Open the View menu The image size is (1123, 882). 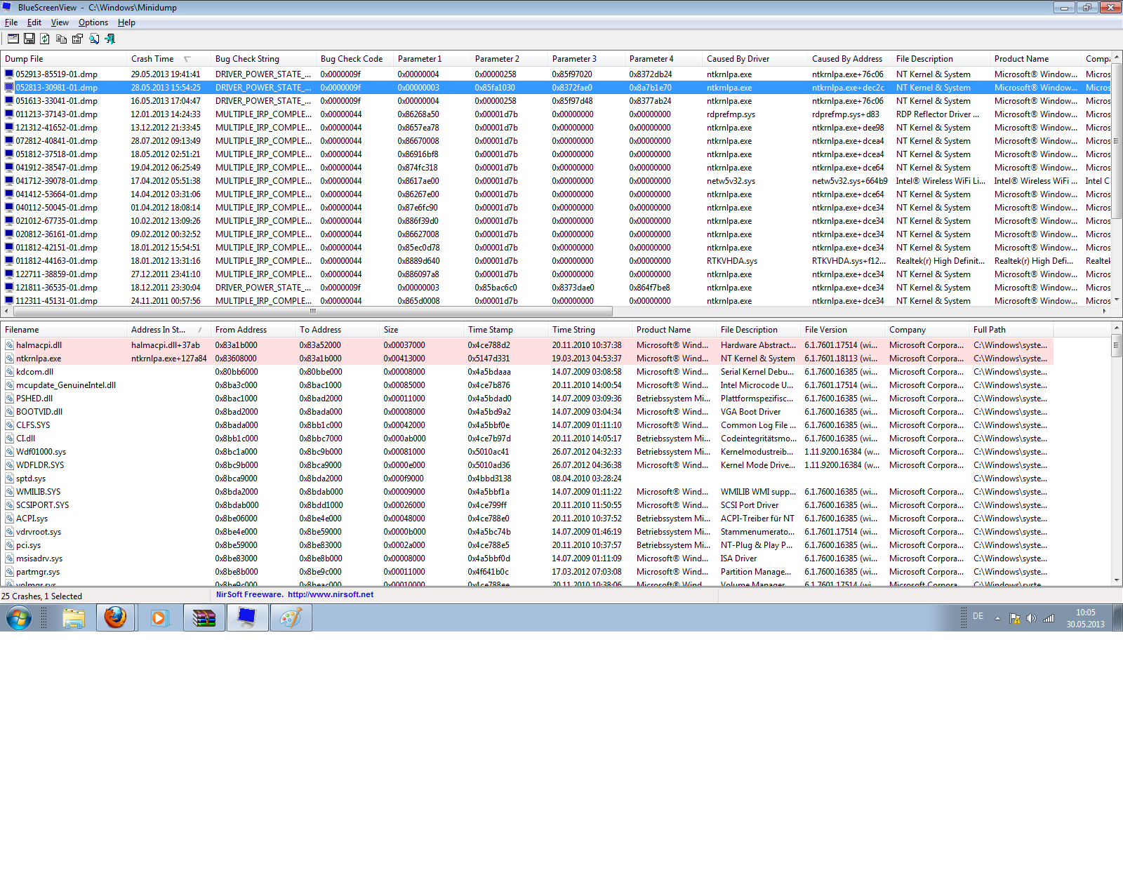[x=60, y=22]
